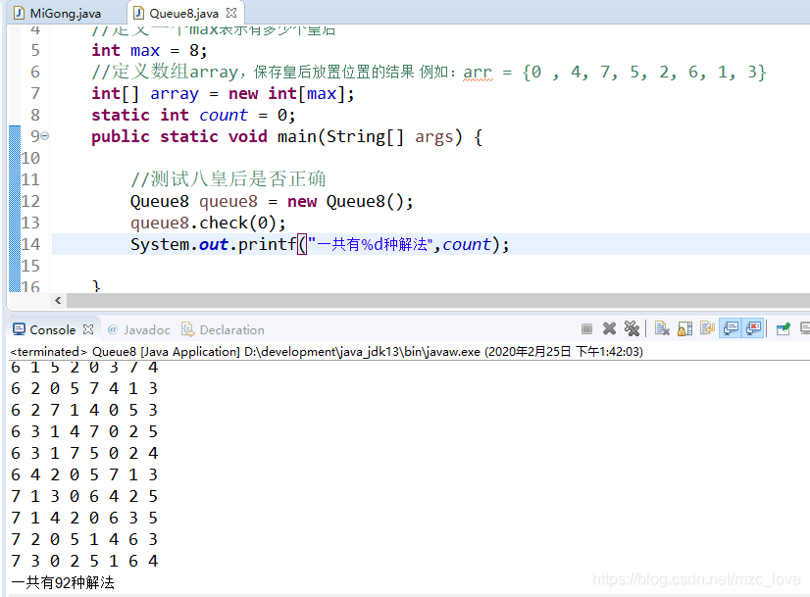810x597 pixels.
Task: Click console output row '6 3 1 4 7 0 2 5'
Action: [x=84, y=431]
